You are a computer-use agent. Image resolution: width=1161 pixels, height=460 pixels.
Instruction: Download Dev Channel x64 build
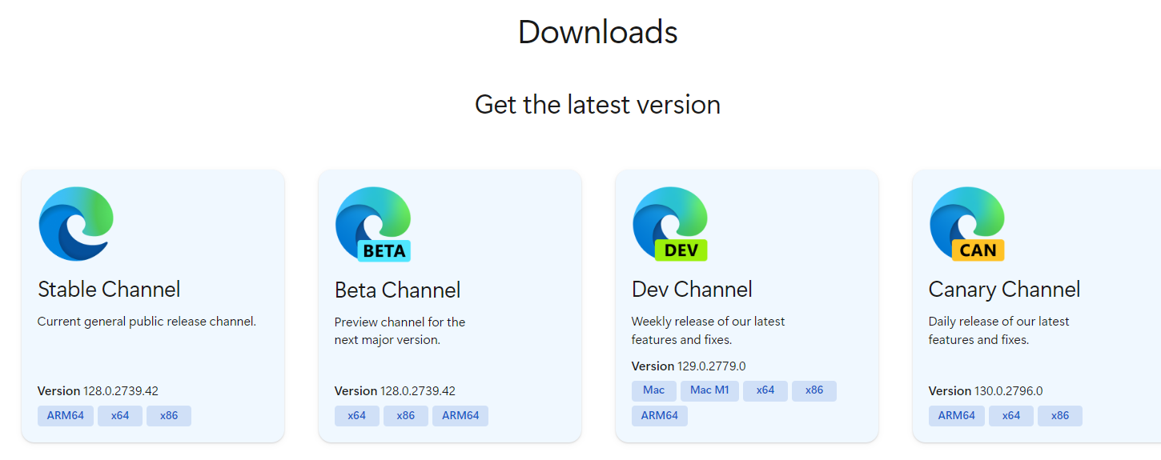765,391
